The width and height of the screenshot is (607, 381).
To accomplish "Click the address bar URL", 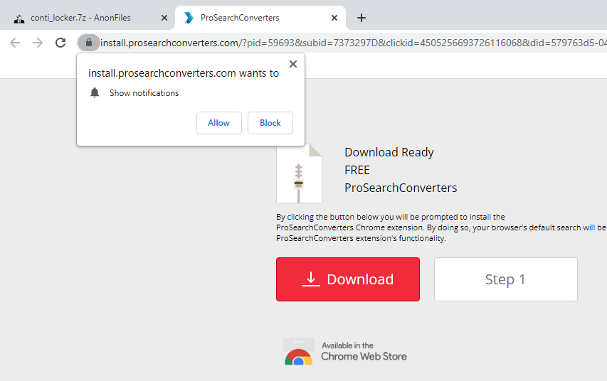I will click(x=352, y=43).
